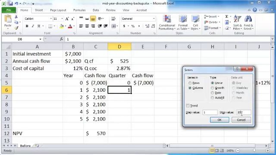Apply the Font Color red A

click(x=70, y=26)
